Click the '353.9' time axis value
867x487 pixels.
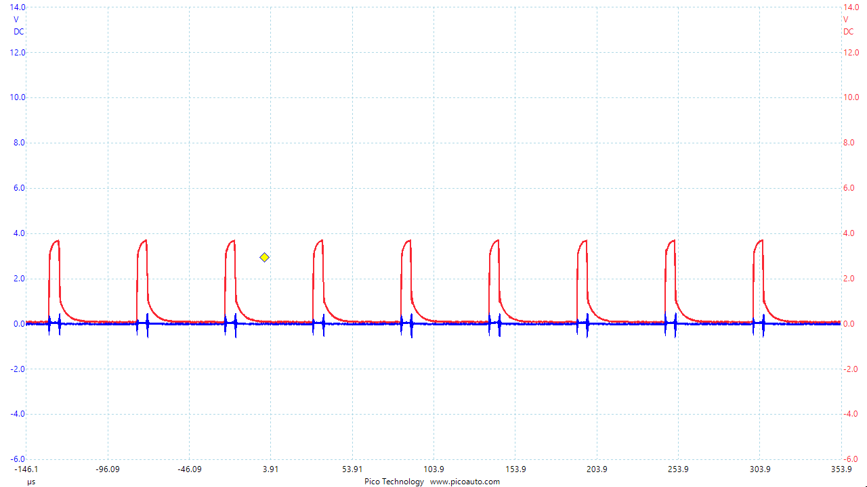coord(841,469)
